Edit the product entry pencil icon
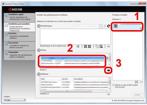 141,28
